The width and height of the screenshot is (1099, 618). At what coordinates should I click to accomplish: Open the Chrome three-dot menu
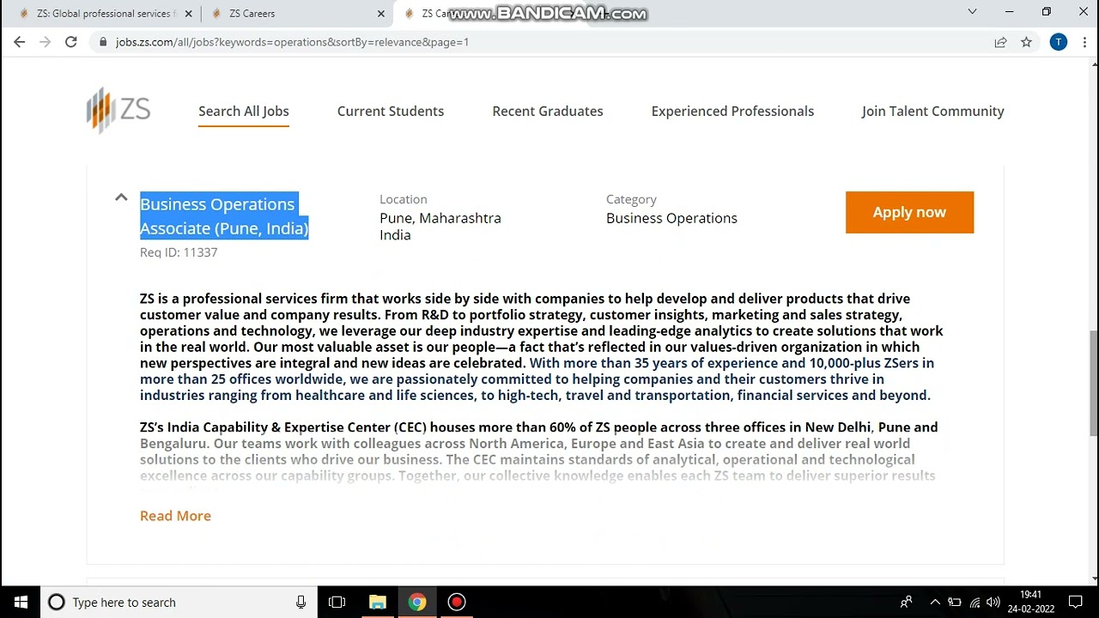pos(1084,41)
